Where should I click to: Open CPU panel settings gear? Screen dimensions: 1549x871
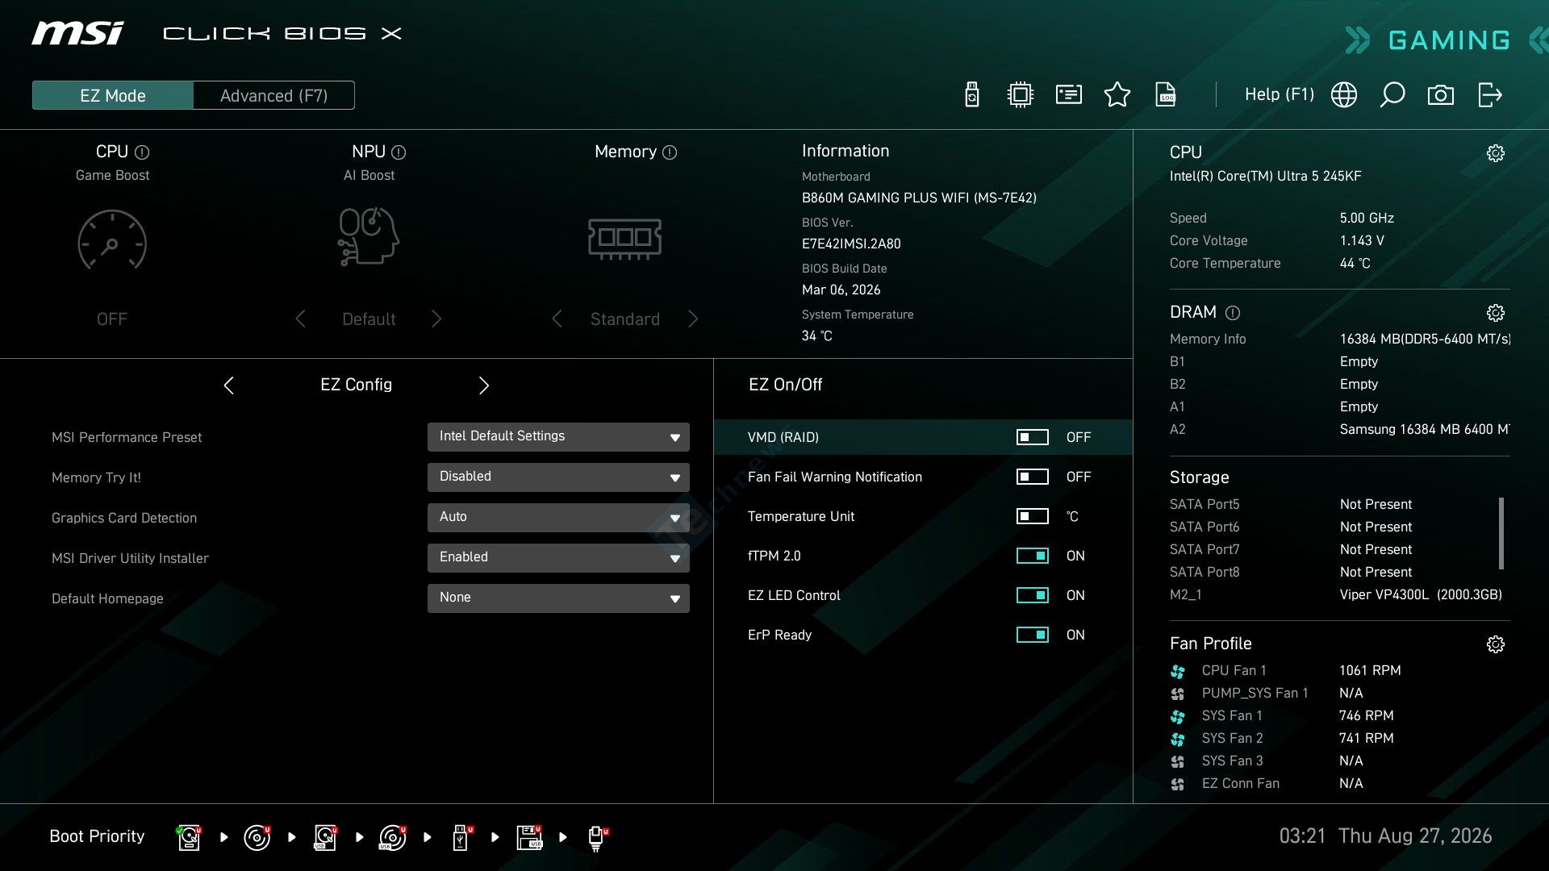[1496, 153]
